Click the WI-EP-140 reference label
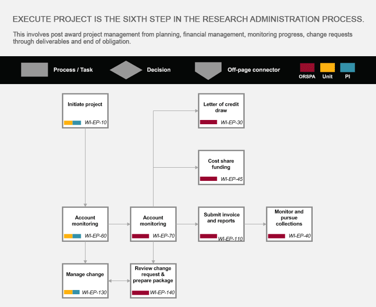 (x=162, y=293)
